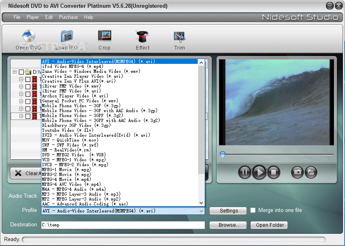This screenshot has height=246, width=345.
Task: Select M4A - MPEG-4 Audio profile
Action: (x=120, y=189)
